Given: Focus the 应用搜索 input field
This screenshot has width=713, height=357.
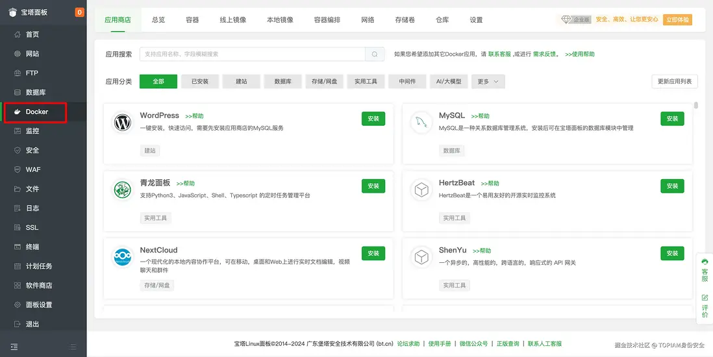Looking at the screenshot, I should [253, 54].
